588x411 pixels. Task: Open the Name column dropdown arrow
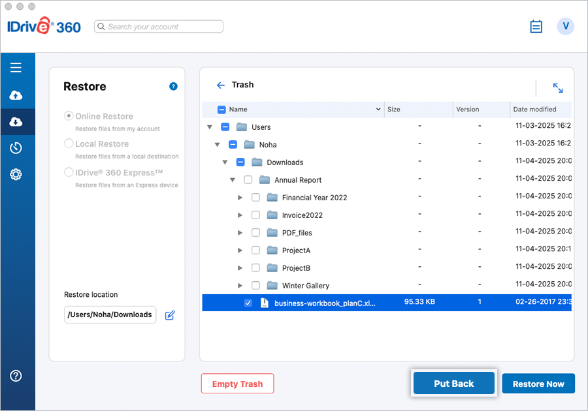tap(378, 110)
